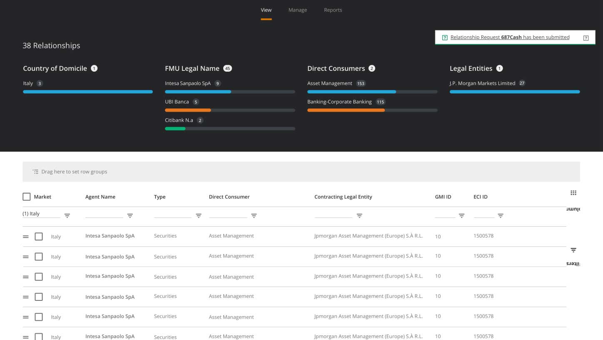
Task: Switch to the Reports tab
Action: tap(333, 10)
